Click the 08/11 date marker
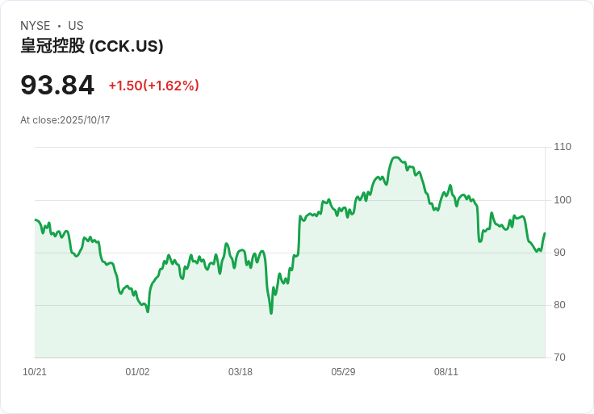This screenshot has height=414, width=594. pos(446,372)
